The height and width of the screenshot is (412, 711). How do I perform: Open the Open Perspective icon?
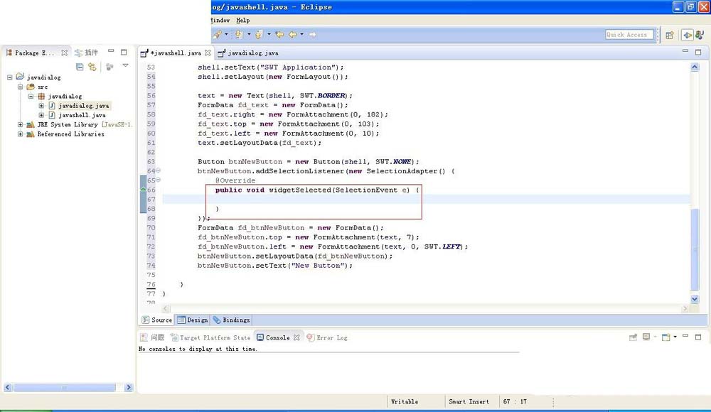coord(669,35)
